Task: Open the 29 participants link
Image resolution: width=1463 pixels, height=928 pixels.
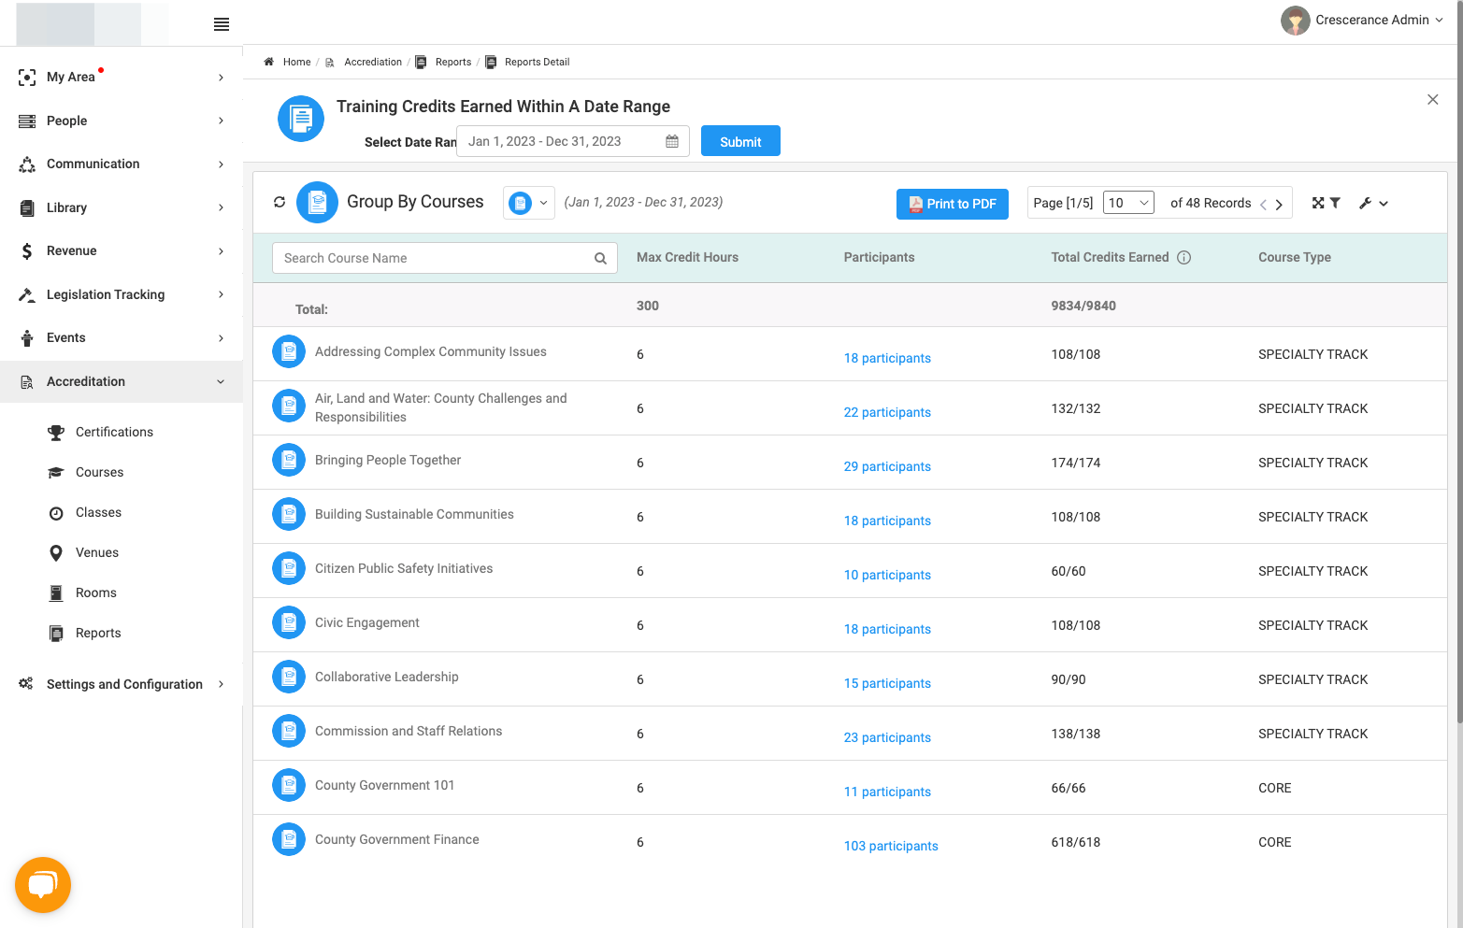Action: 887,466
